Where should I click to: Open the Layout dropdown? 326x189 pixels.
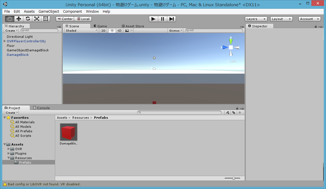(x=281, y=19)
